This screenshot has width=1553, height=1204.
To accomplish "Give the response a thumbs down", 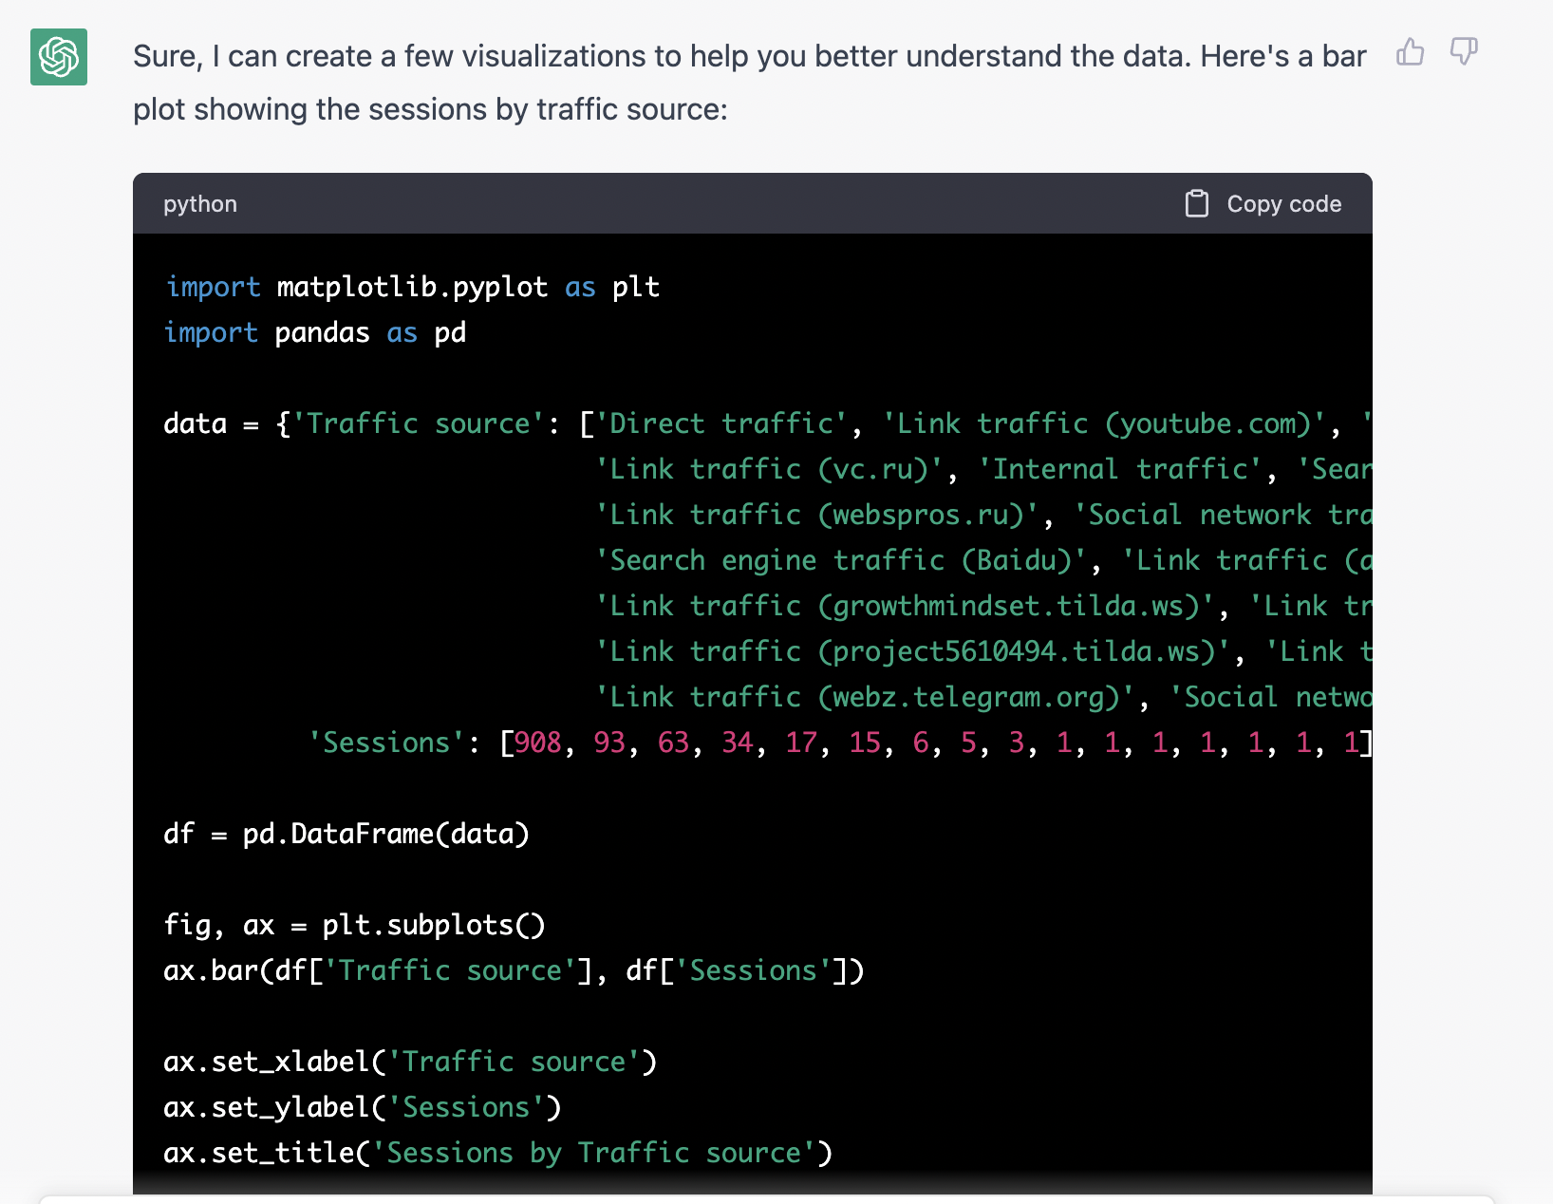I will (1464, 51).
